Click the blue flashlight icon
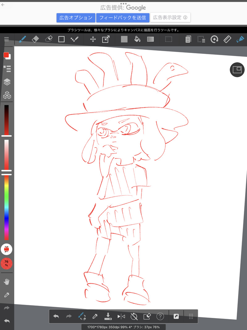 240,39
